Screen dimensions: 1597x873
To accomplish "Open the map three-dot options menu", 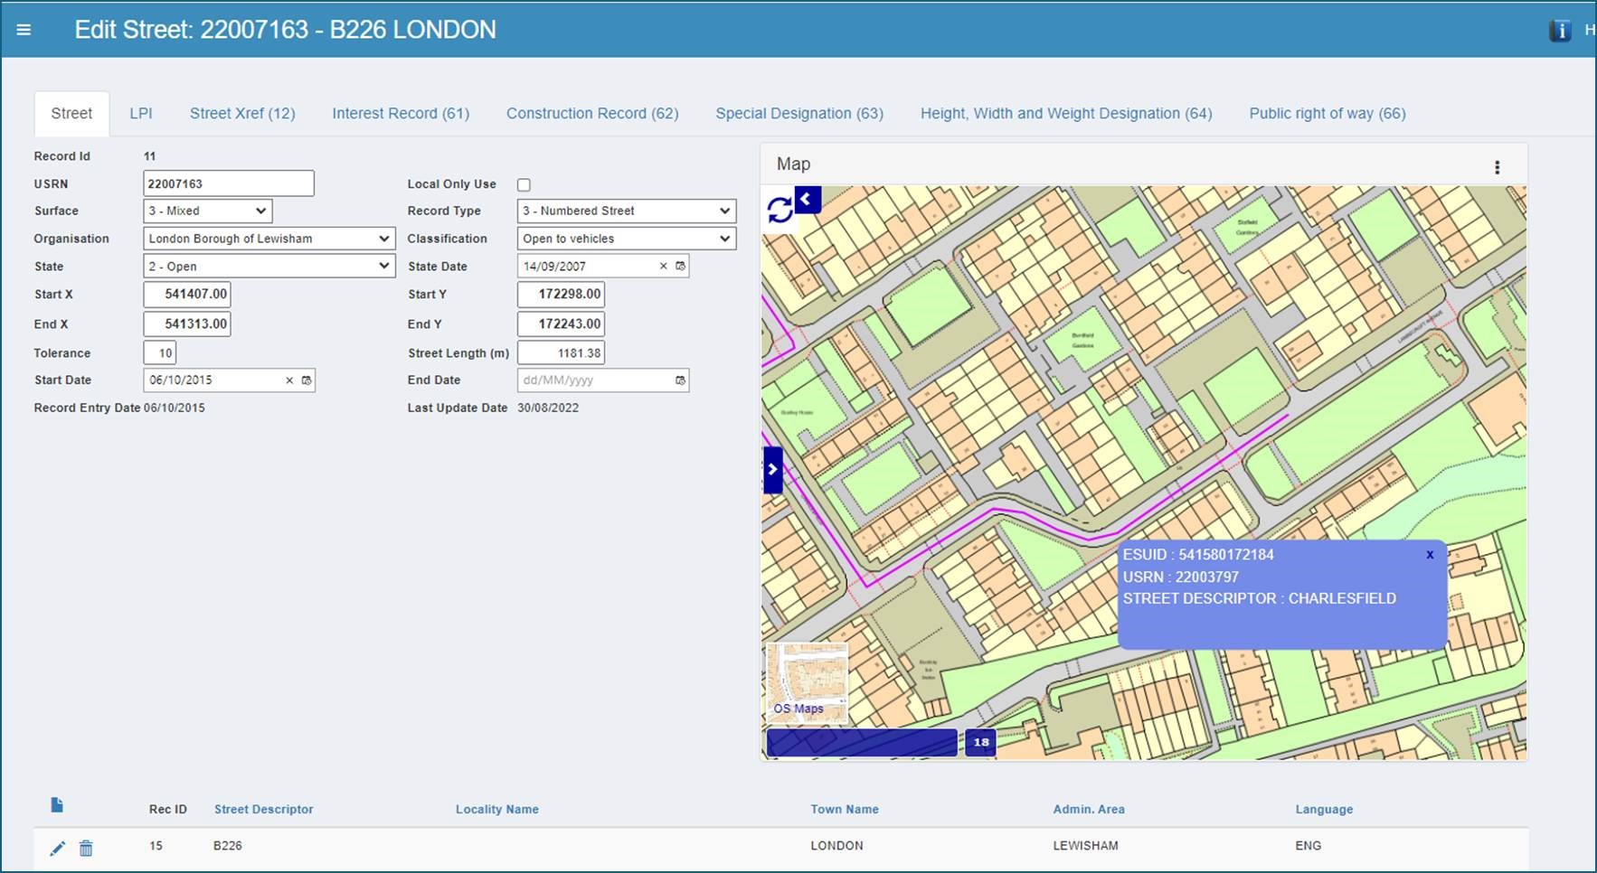I will click(x=1498, y=167).
